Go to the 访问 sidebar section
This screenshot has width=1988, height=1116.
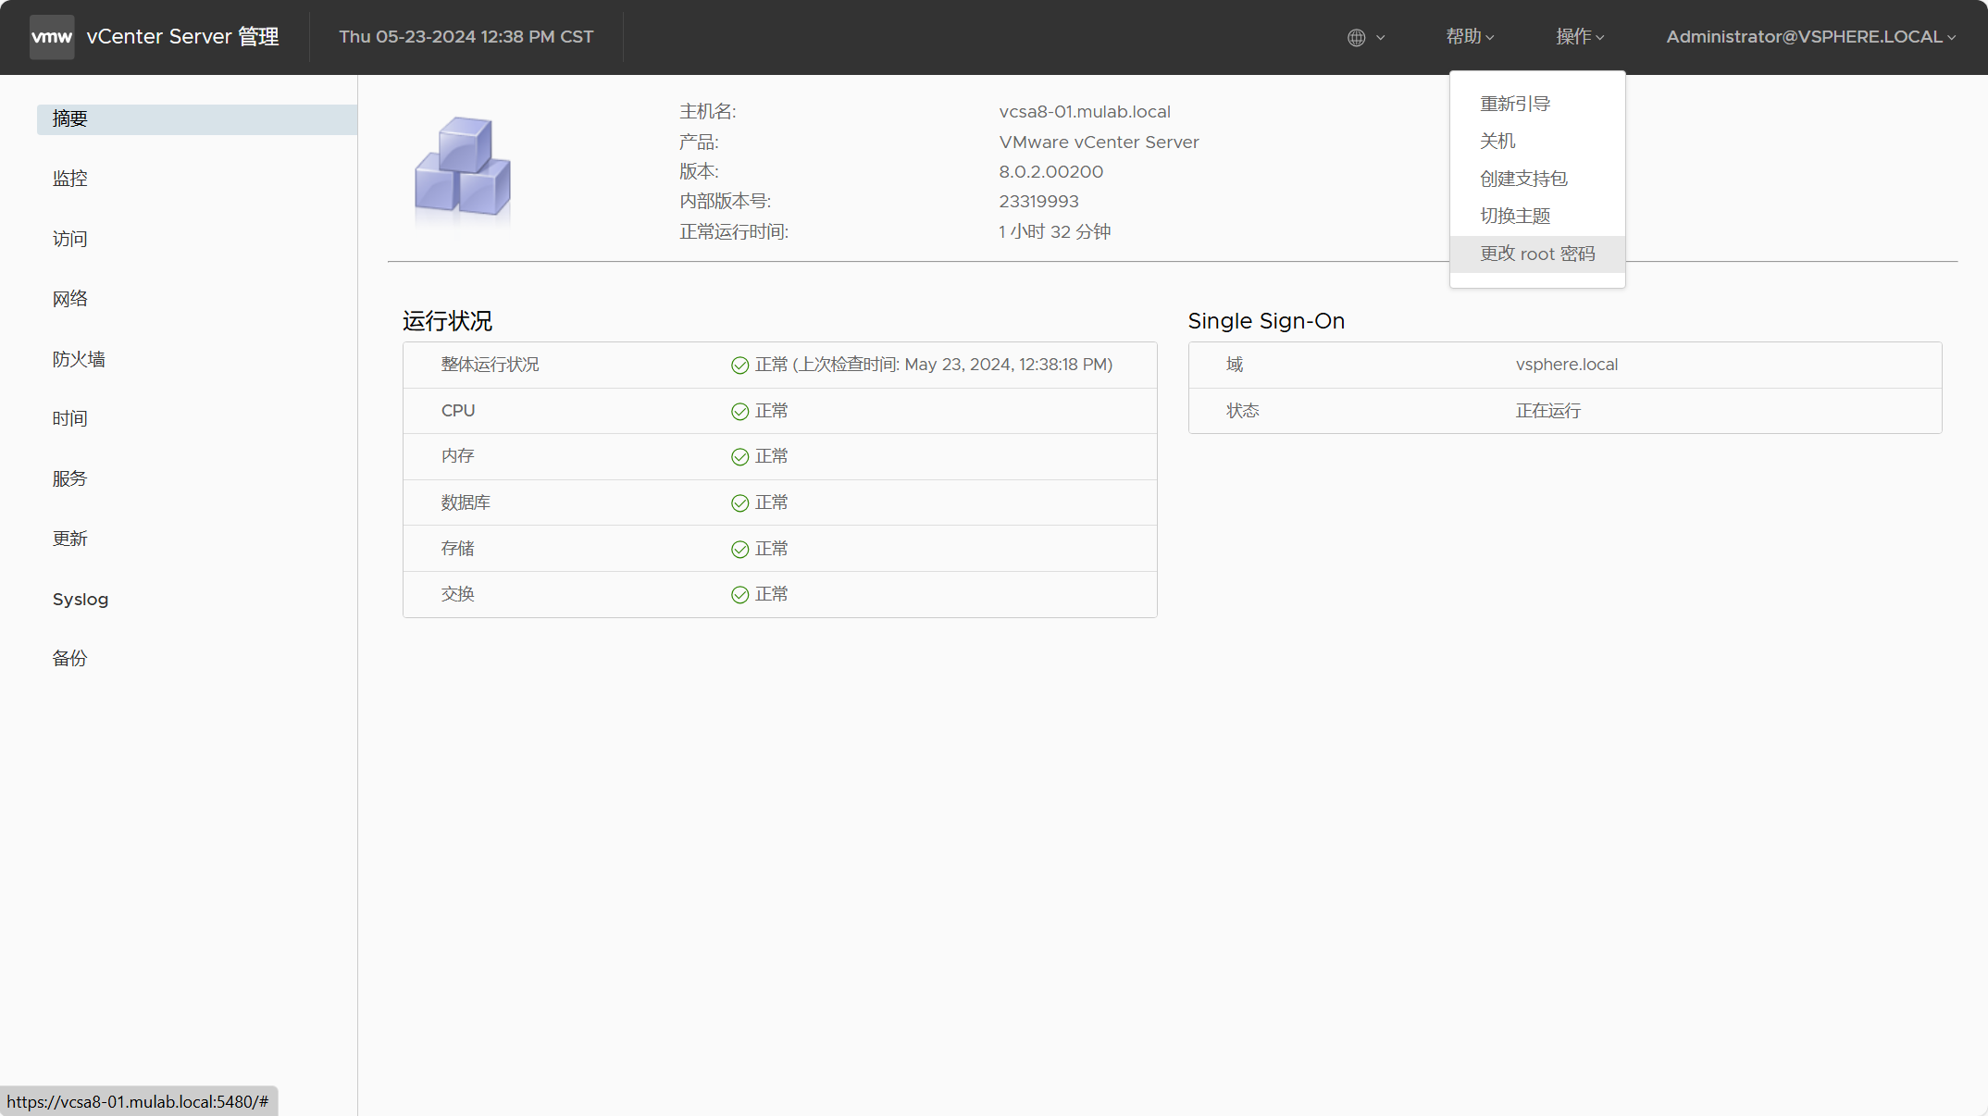[197, 239]
